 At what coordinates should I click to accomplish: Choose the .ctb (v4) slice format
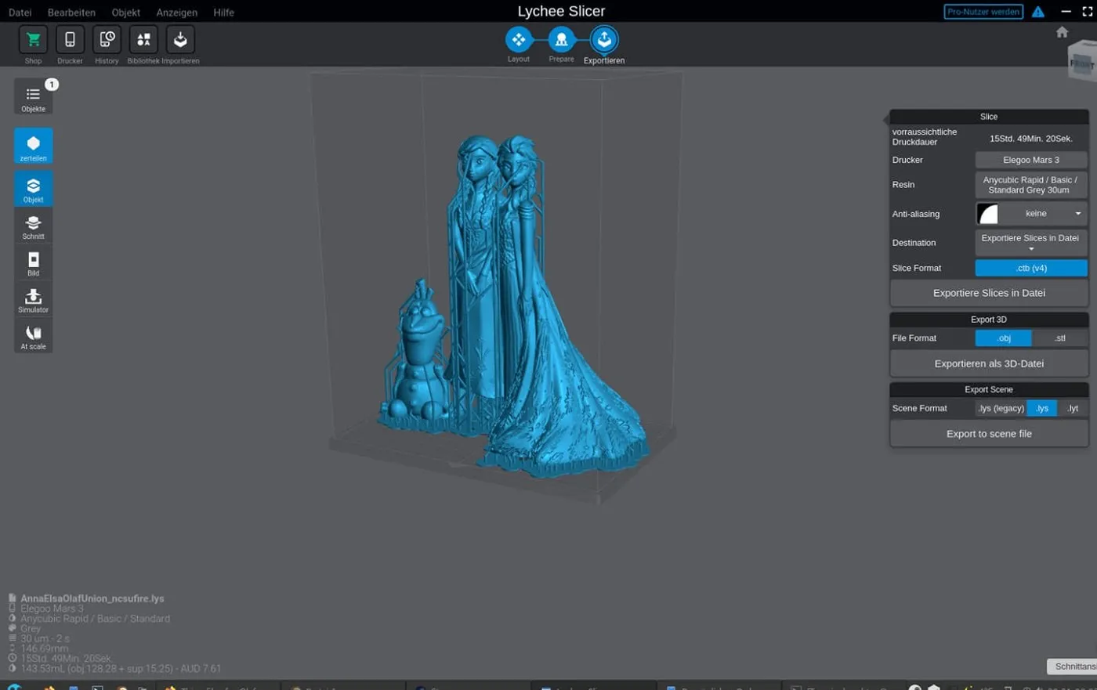1031,268
